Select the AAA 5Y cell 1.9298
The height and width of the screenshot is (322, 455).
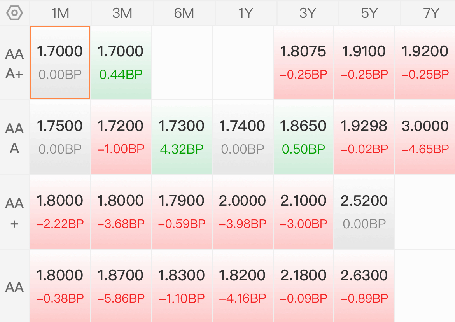point(364,137)
